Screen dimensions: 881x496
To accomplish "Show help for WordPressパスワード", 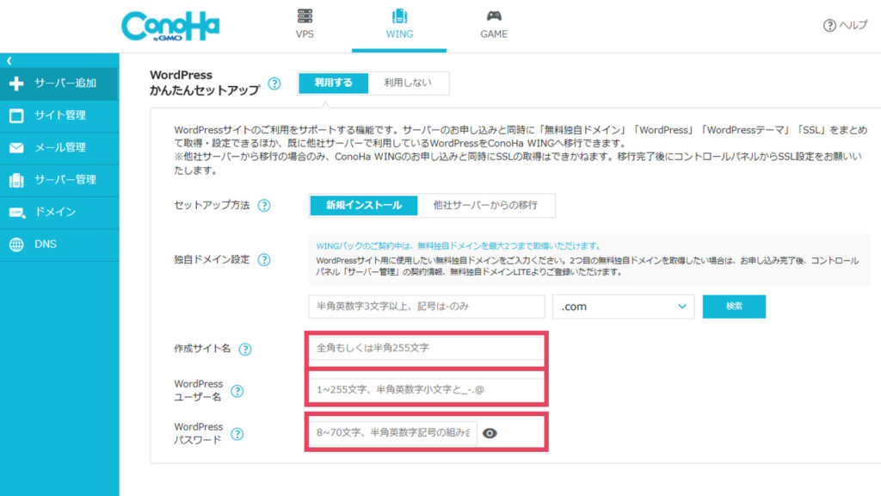I will [x=237, y=434].
